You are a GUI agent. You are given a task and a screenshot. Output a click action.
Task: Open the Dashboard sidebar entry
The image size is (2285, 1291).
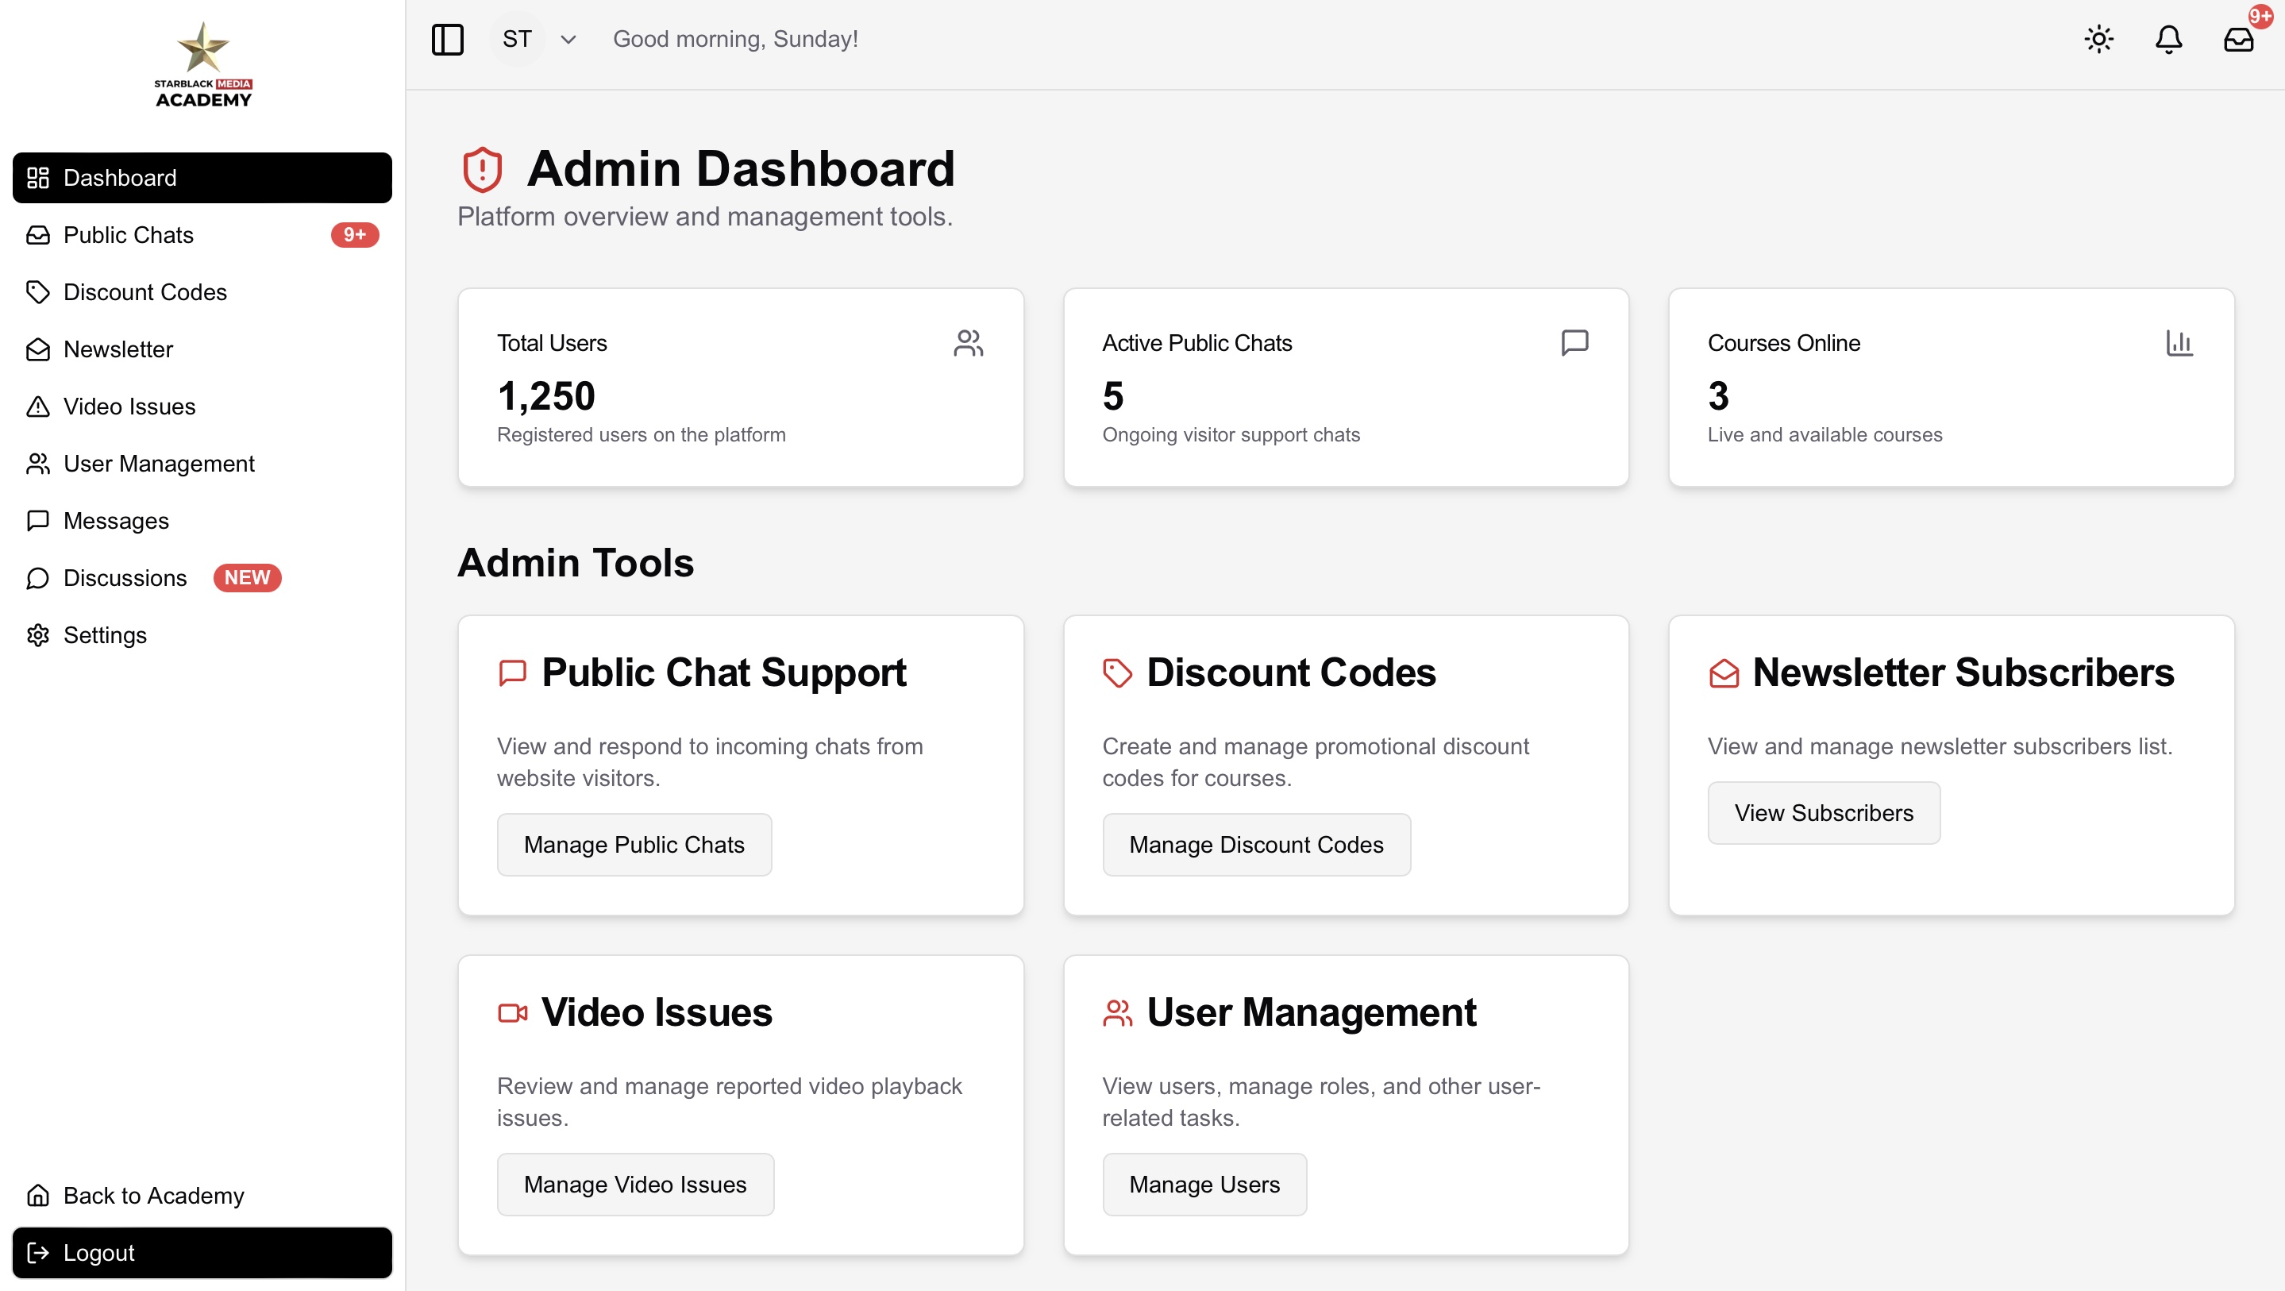click(x=120, y=178)
